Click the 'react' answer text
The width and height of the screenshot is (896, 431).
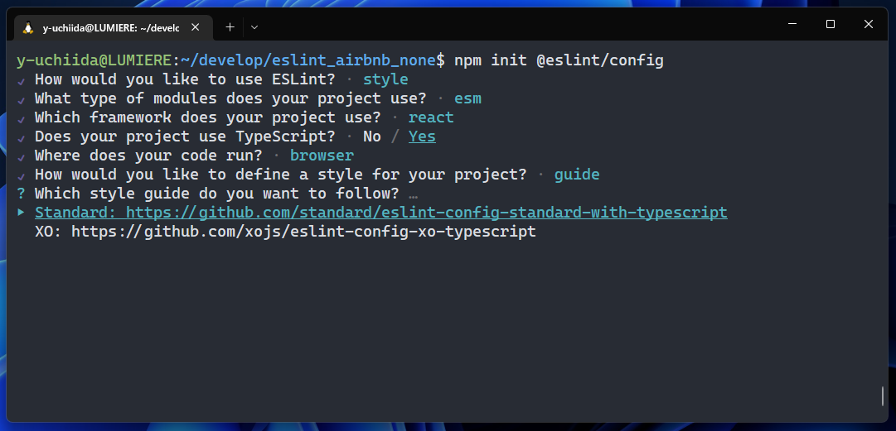coord(432,117)
